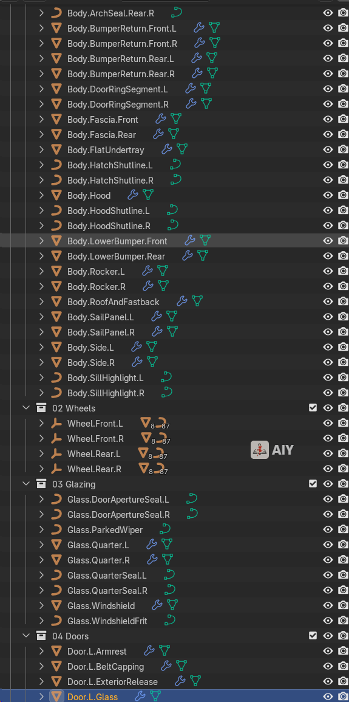Click the 04 Doors collection name
Viewport: 349px width, 702px height.
tap(70, 636)
